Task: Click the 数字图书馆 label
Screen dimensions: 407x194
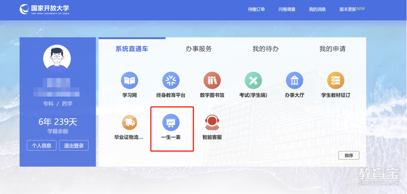Action: tap(212, 95)
